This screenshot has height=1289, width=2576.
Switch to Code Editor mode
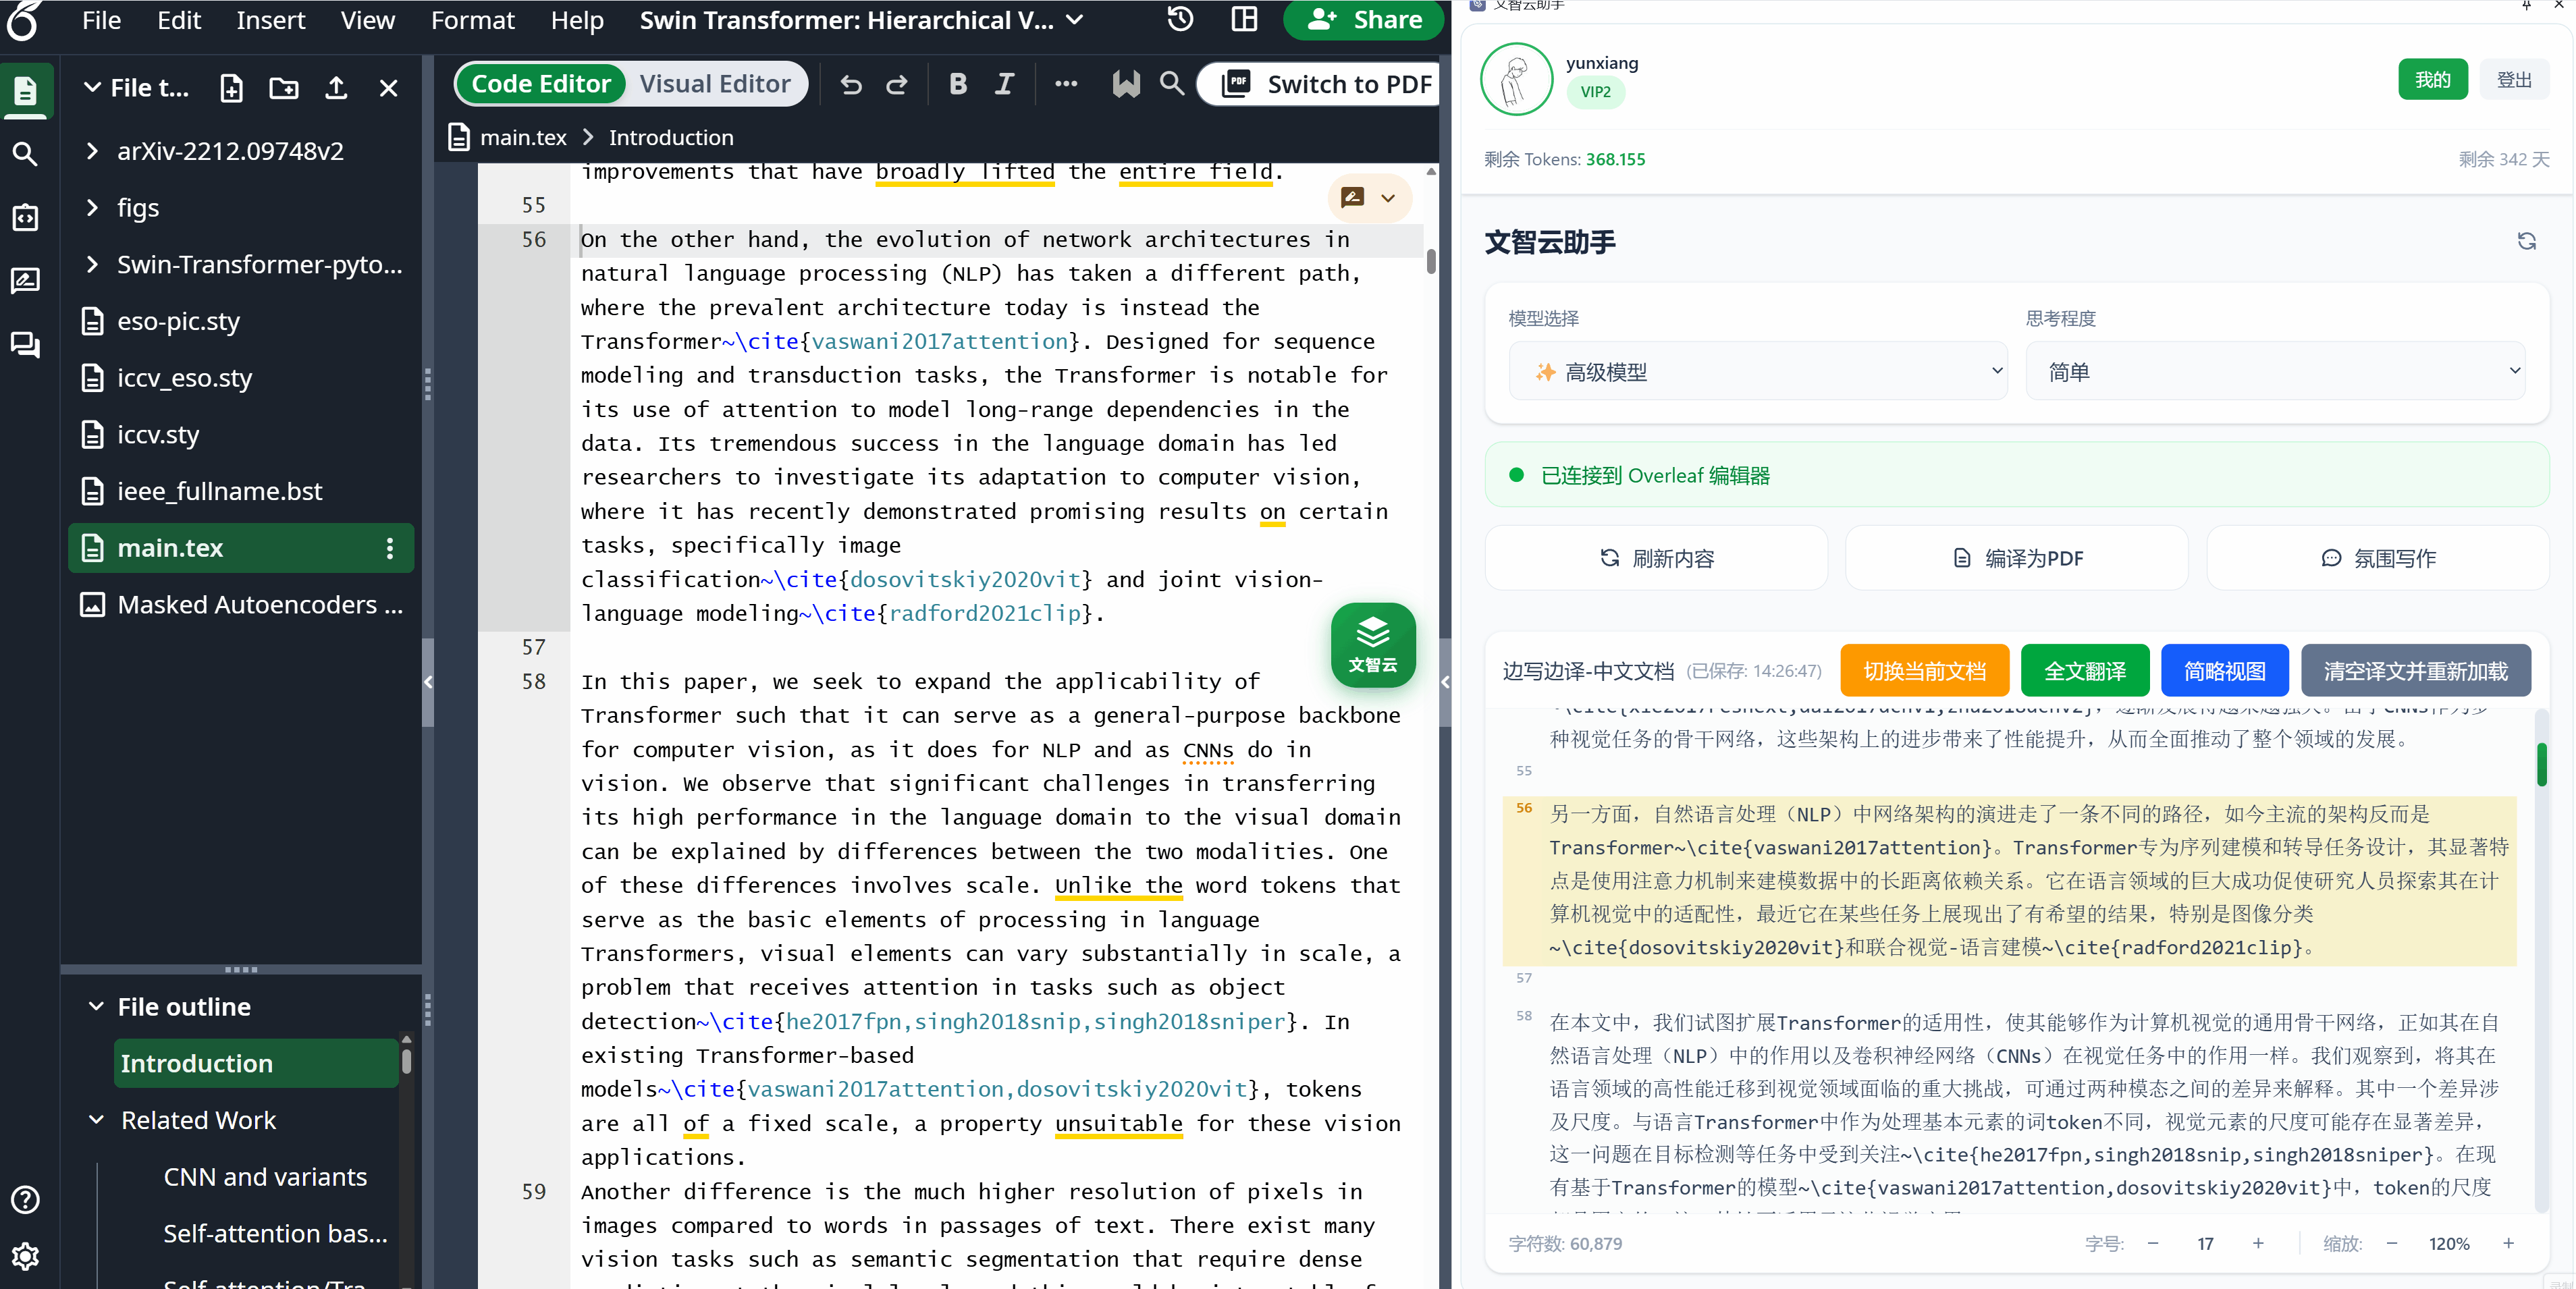pyautogui.click(x=541, y=84)
